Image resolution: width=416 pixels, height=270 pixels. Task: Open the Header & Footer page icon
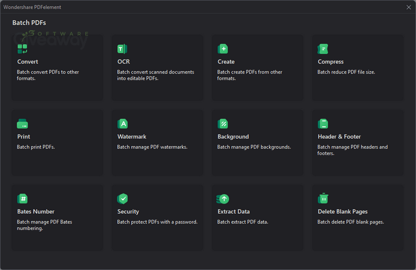pyautogui.click(x=323, y=124)
